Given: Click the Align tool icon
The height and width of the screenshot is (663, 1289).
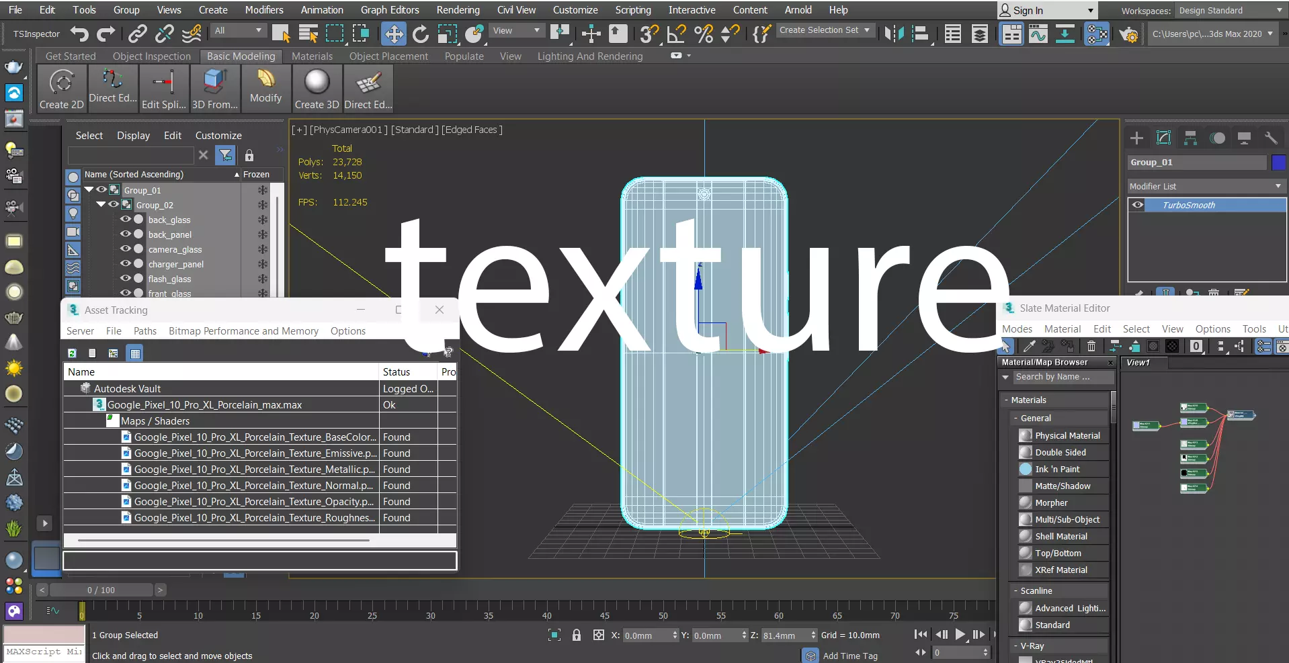Looking at the screenshot, I should pyautogui.click(x=921, y=34).
